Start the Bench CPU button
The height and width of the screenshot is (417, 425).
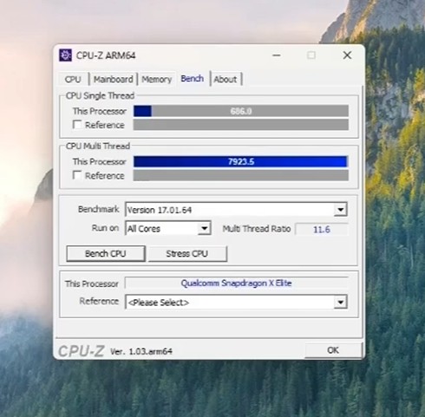pos(106,253)
